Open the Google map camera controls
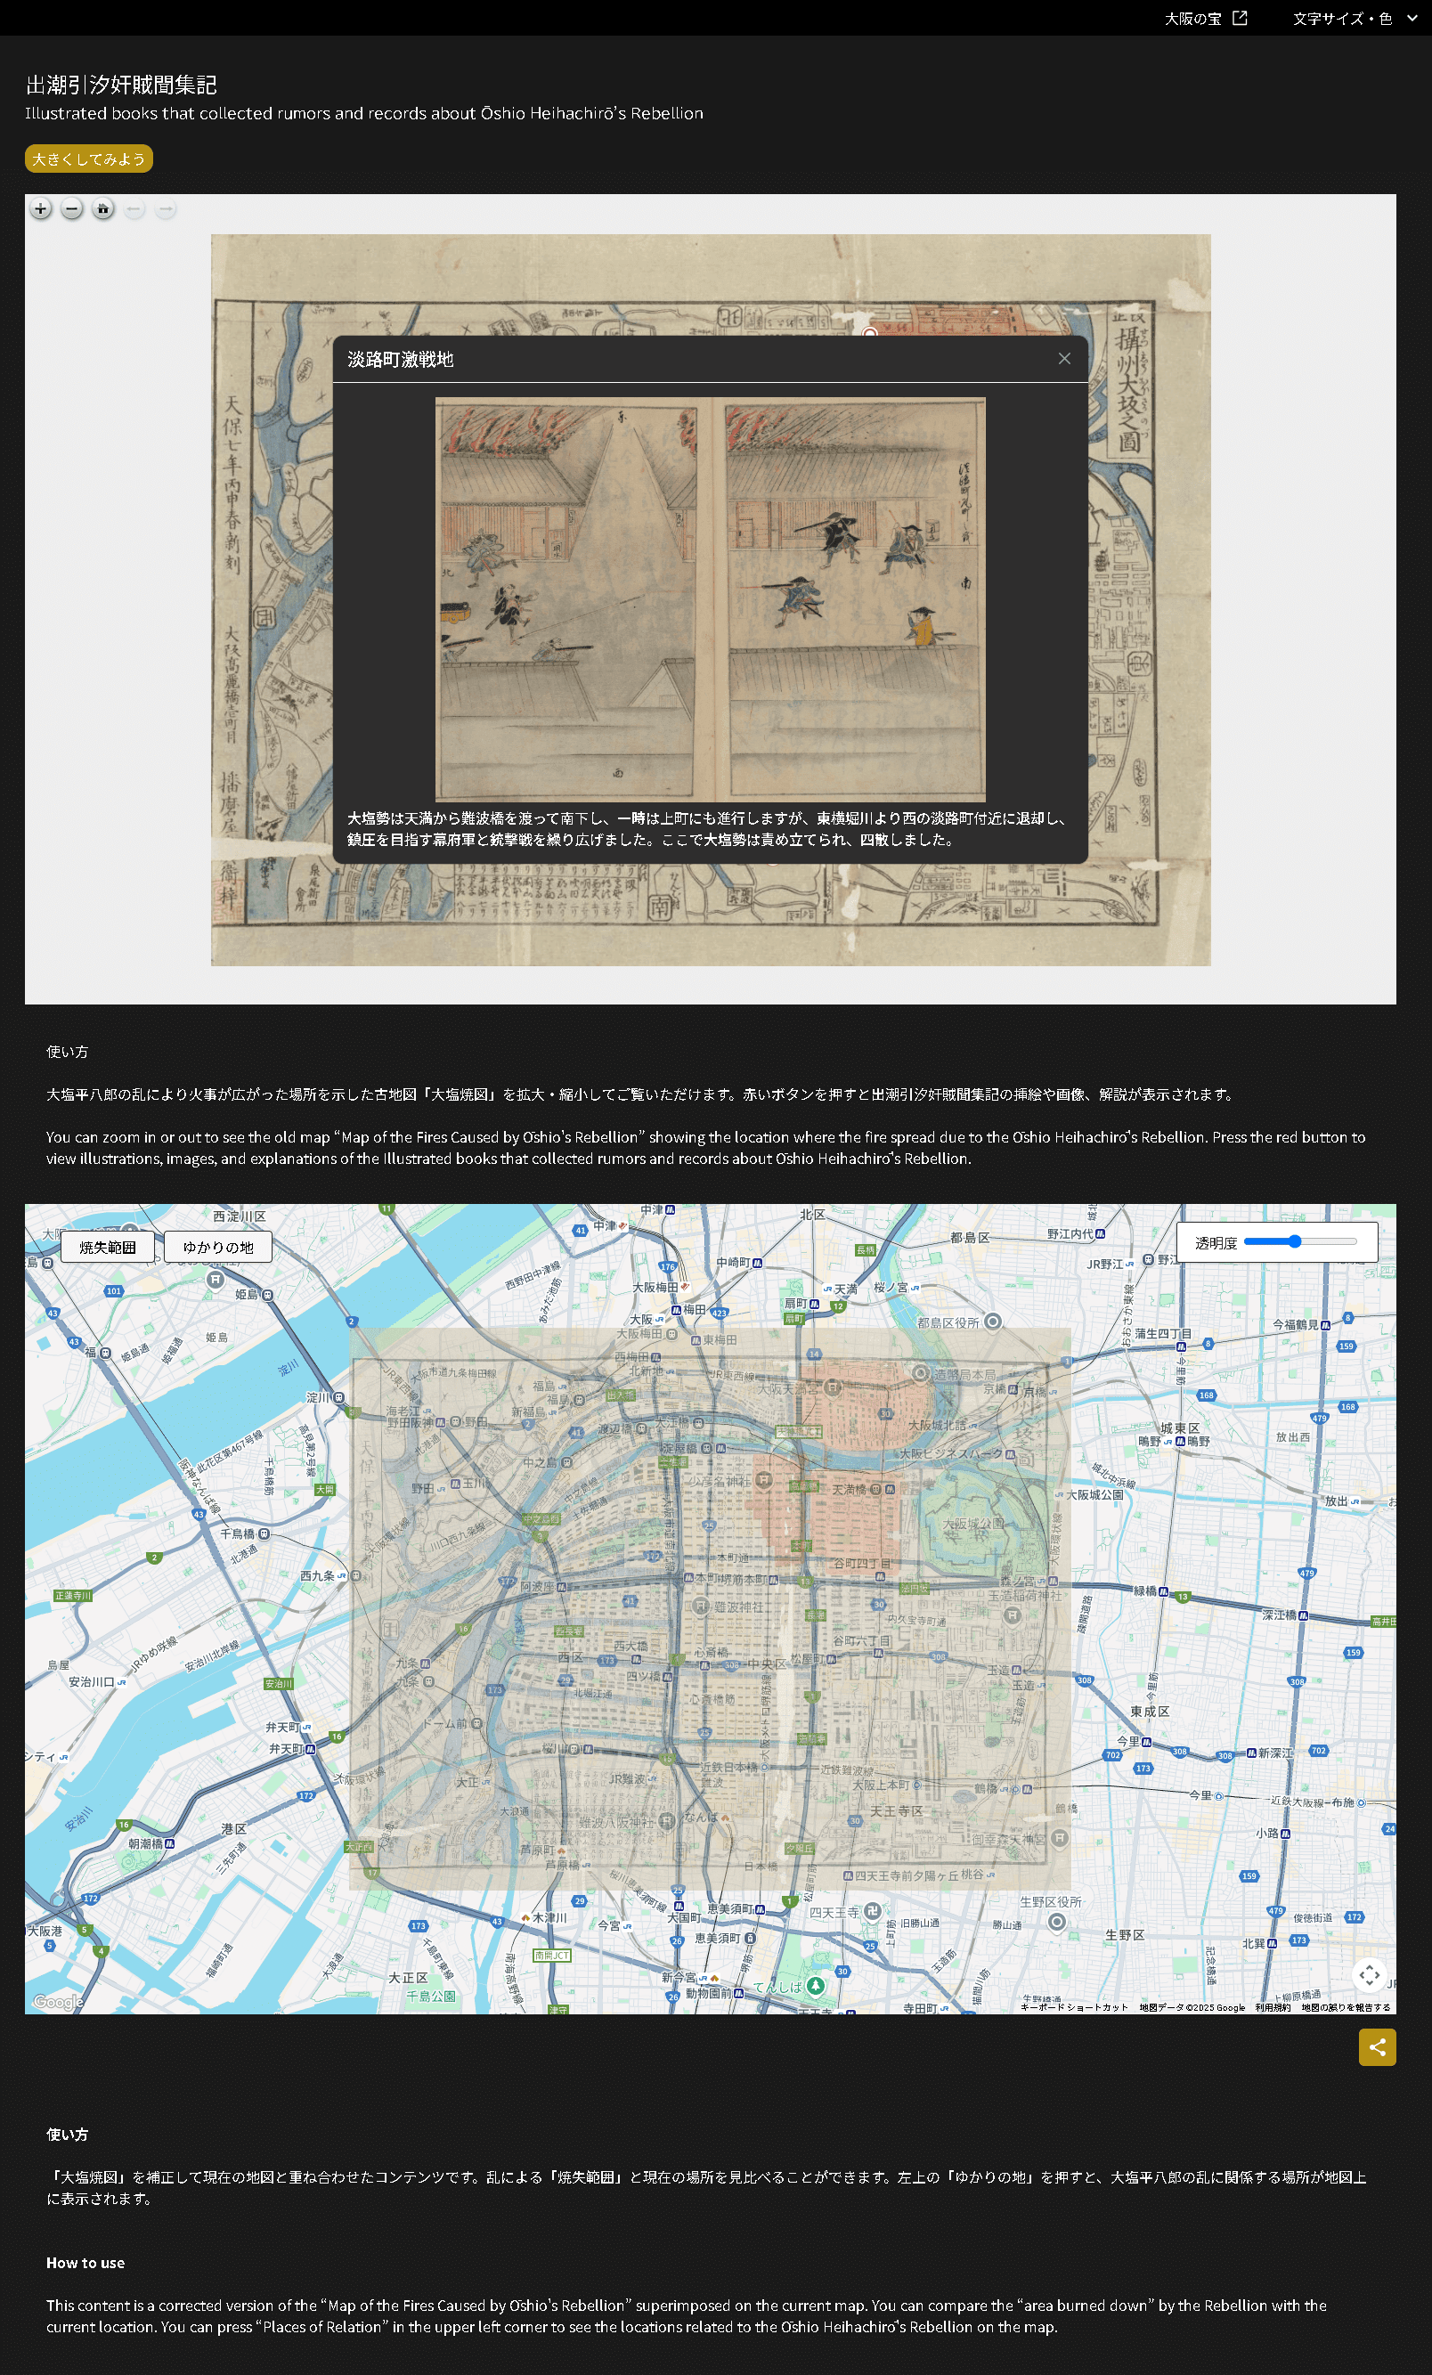1432x2375 pixels. (x=1370, y=1975)
